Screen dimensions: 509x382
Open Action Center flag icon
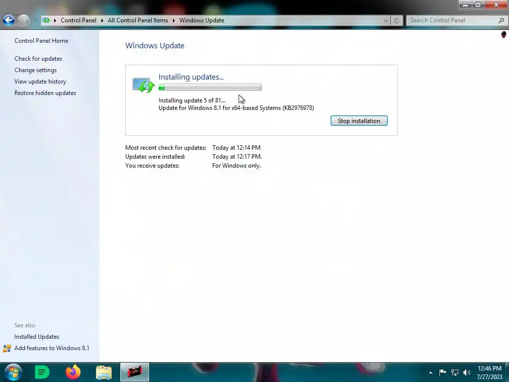pyautogui.click(x=442, y=372)
